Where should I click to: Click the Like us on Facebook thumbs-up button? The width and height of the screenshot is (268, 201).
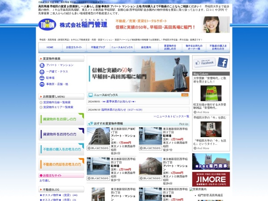click(205, 63)
